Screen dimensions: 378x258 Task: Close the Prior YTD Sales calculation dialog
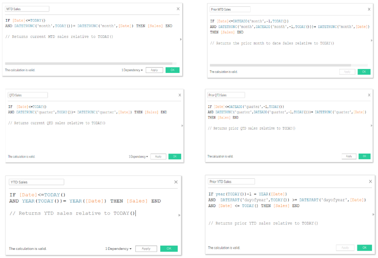370,181
